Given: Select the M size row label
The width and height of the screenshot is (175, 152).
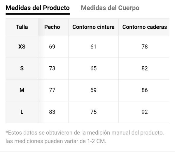Looking at the screenshot, I should pos(22,90).
